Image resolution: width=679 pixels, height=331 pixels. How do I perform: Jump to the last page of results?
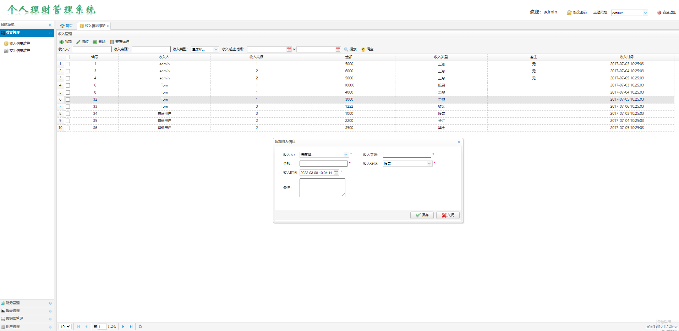[131, 327]
